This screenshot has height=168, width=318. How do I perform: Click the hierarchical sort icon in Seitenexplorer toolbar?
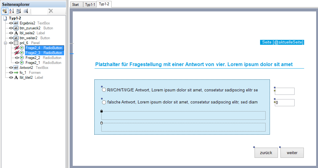5,11
